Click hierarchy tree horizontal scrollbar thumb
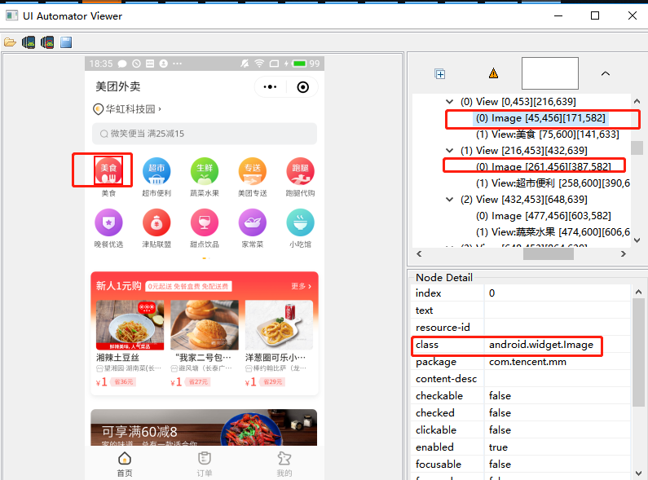648x480 pixels. (x=549, y=253)
